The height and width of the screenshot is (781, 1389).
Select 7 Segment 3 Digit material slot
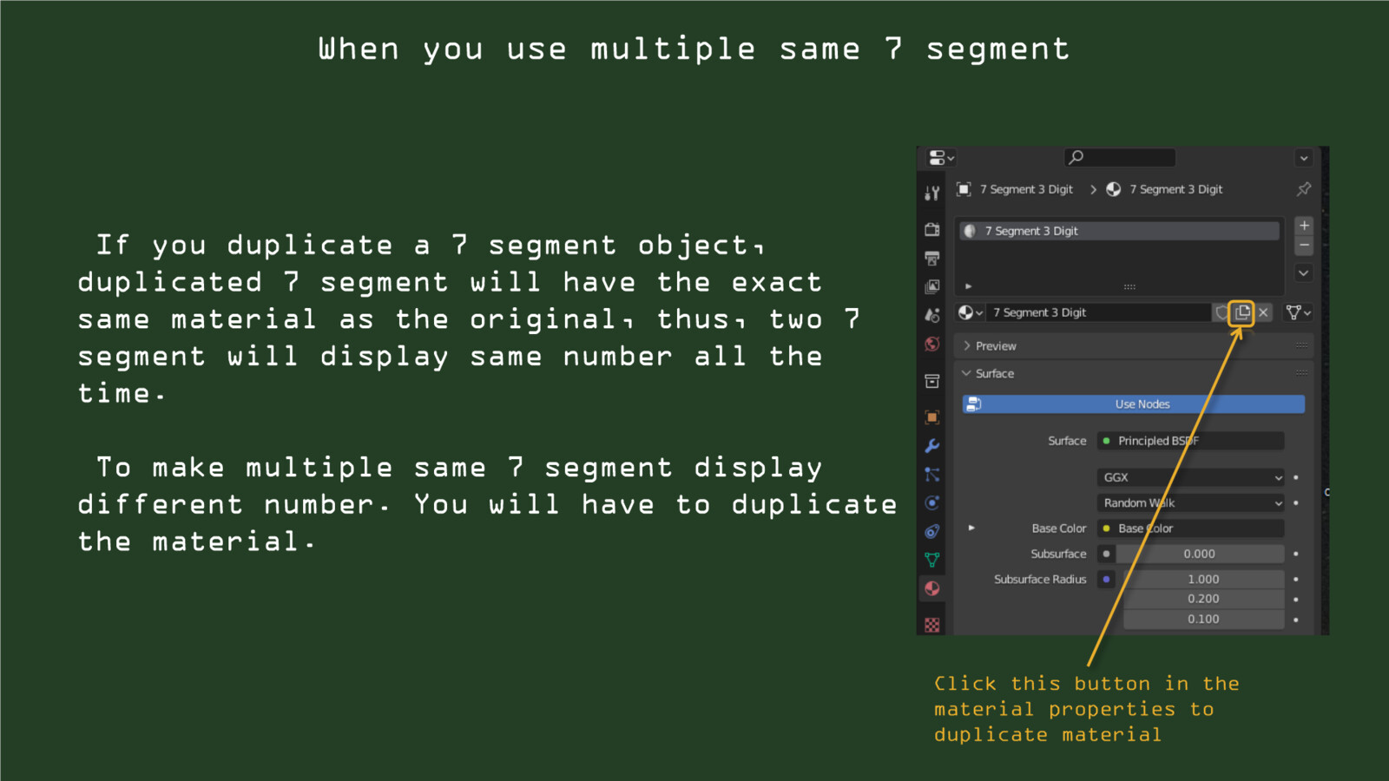pyautogui.click(x=1119, y=231)
